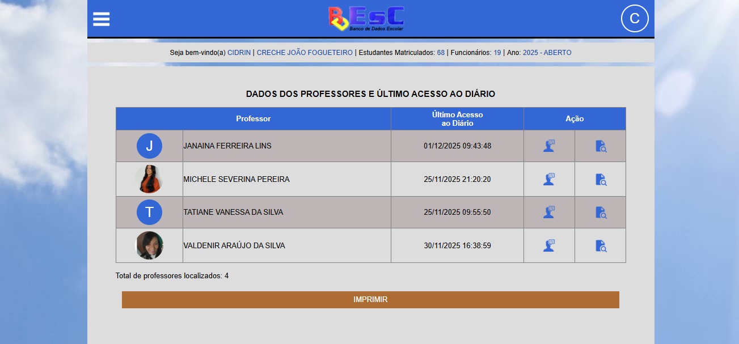
Task: Click Michele Severina Pereira's profile photo
Action: tap(149, 179)
